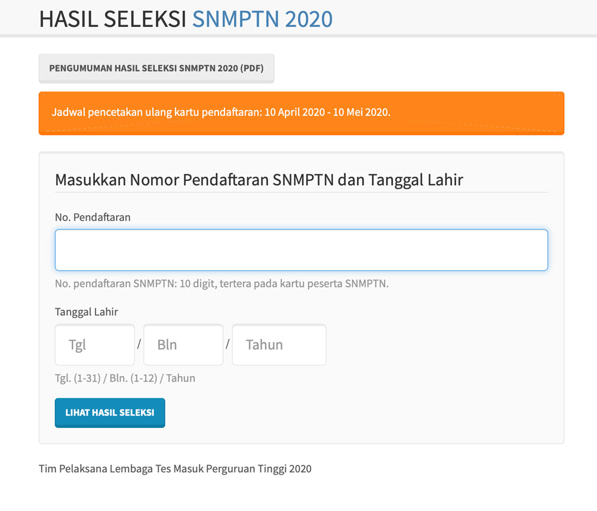Click the No. Pendaftaran field label
The height and width of the screenshot is (511, 597).
93,217
